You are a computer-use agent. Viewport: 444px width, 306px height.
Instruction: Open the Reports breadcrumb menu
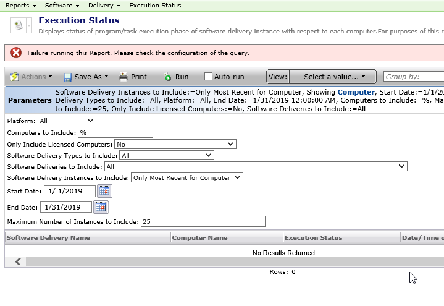(20, 5)
